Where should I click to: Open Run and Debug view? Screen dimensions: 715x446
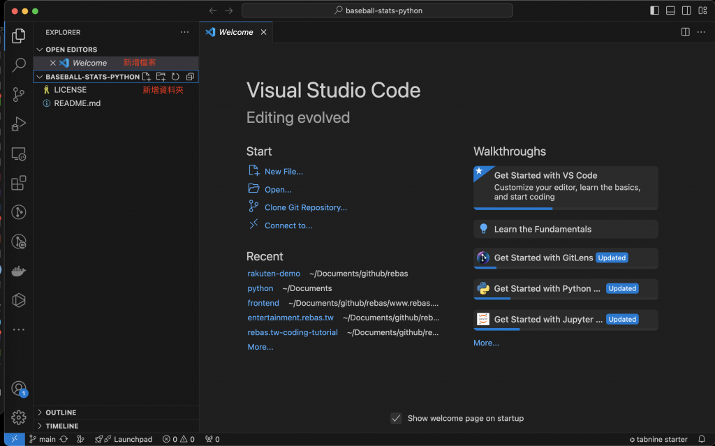(x=19, y=124)
